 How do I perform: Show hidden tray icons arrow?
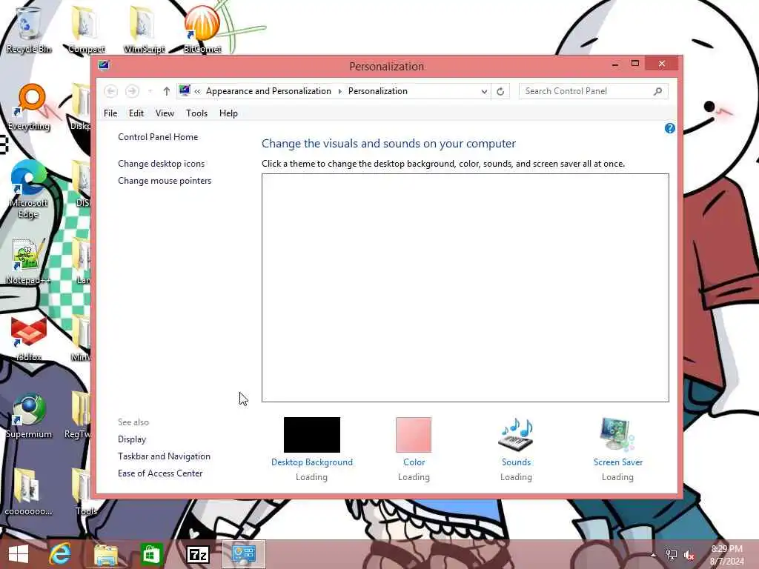click(x=653, y=556)
